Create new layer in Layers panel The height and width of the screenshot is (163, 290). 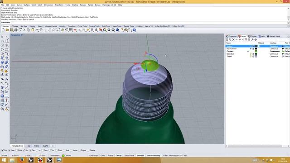(227, 40)
